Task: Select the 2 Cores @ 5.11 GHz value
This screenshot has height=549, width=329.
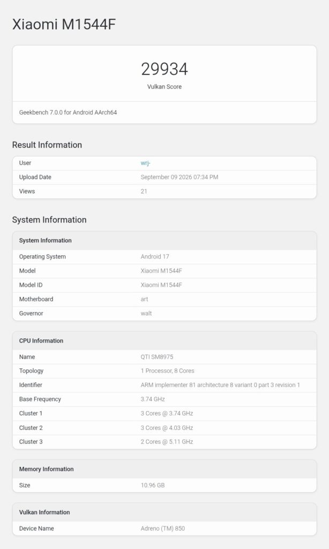Action: tap(167, 442)
